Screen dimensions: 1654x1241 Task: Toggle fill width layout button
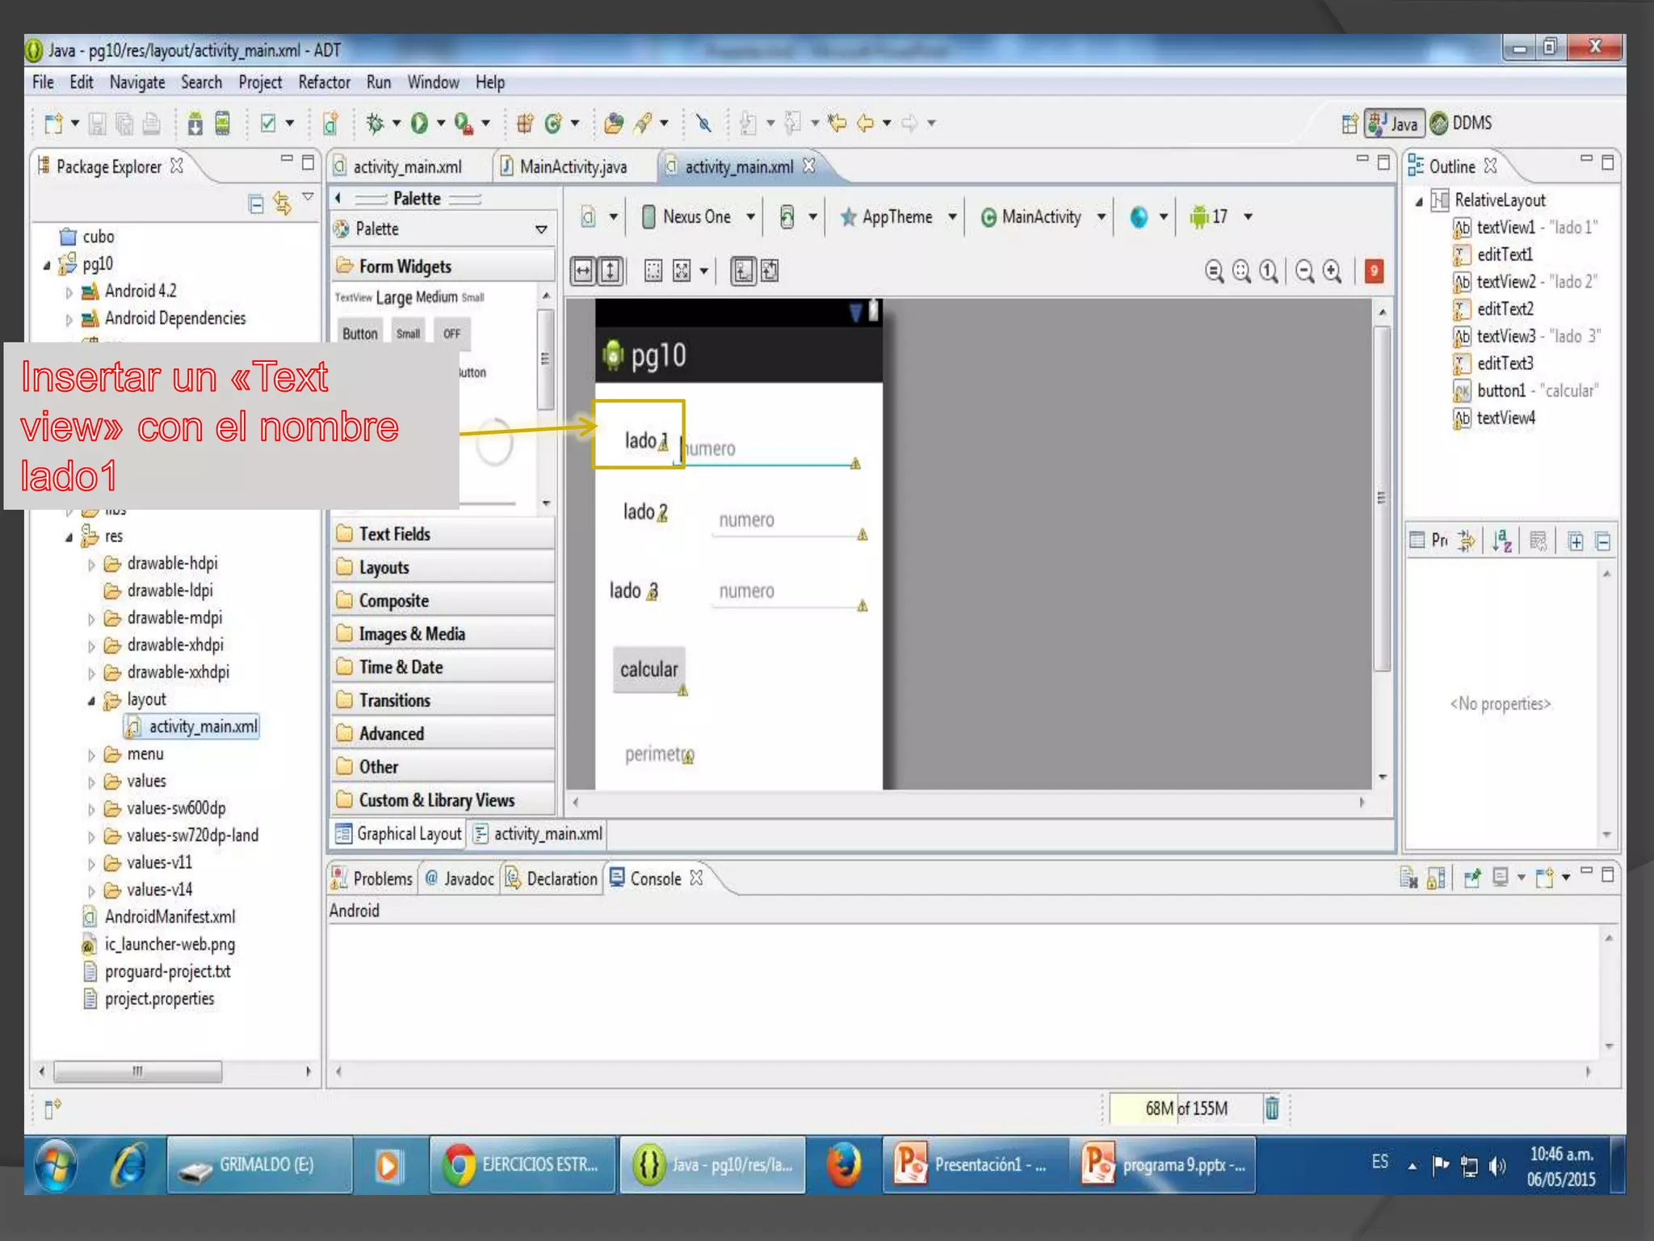tap(582, 271)
